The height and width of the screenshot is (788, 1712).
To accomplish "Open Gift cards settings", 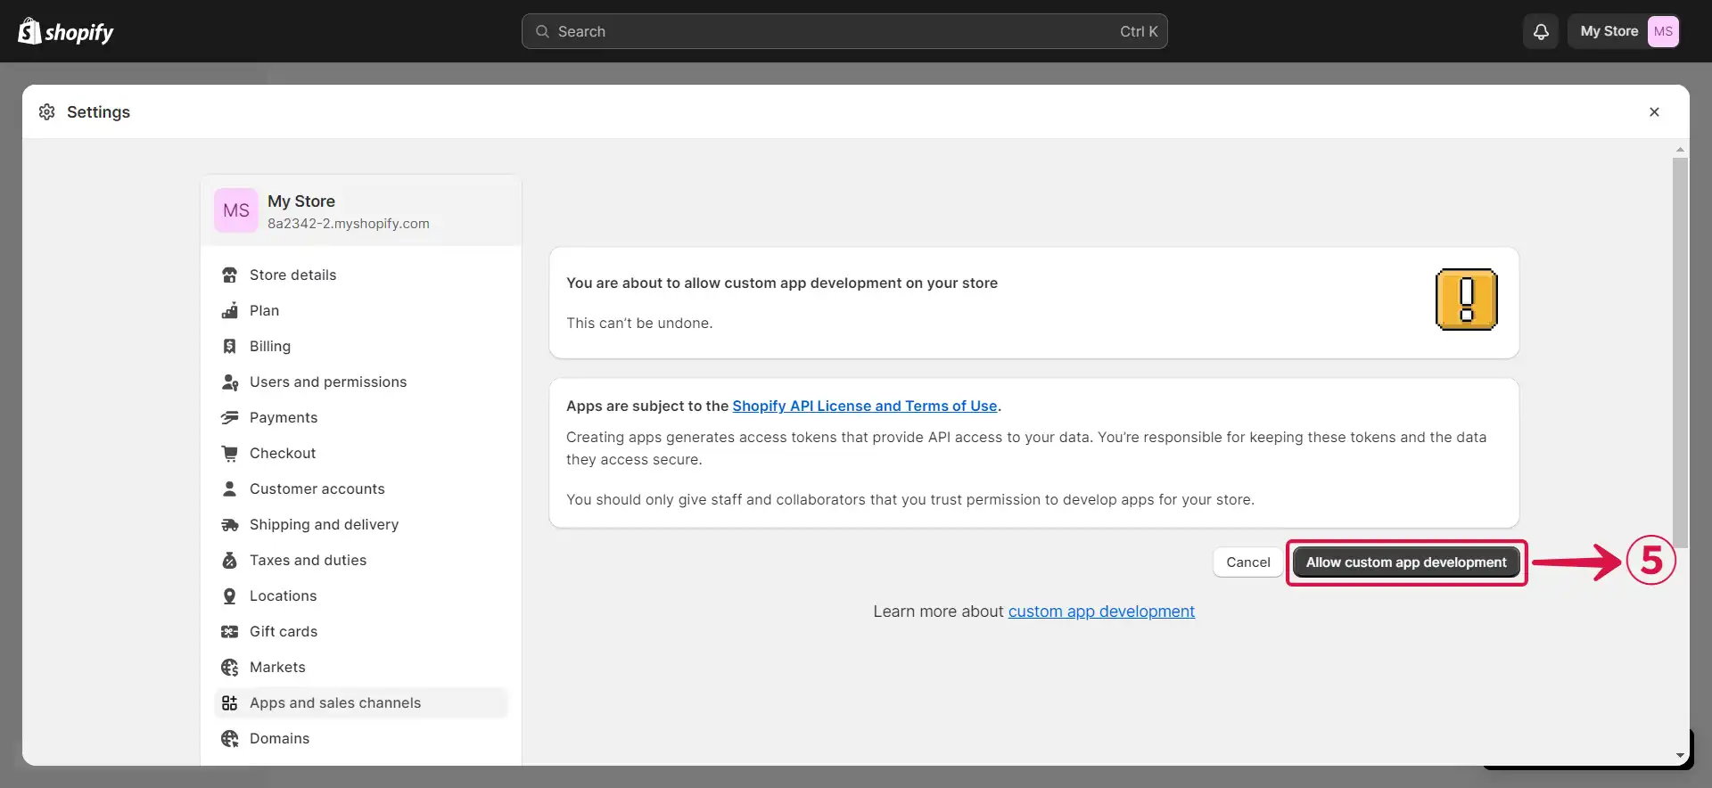I will point(361,631).
